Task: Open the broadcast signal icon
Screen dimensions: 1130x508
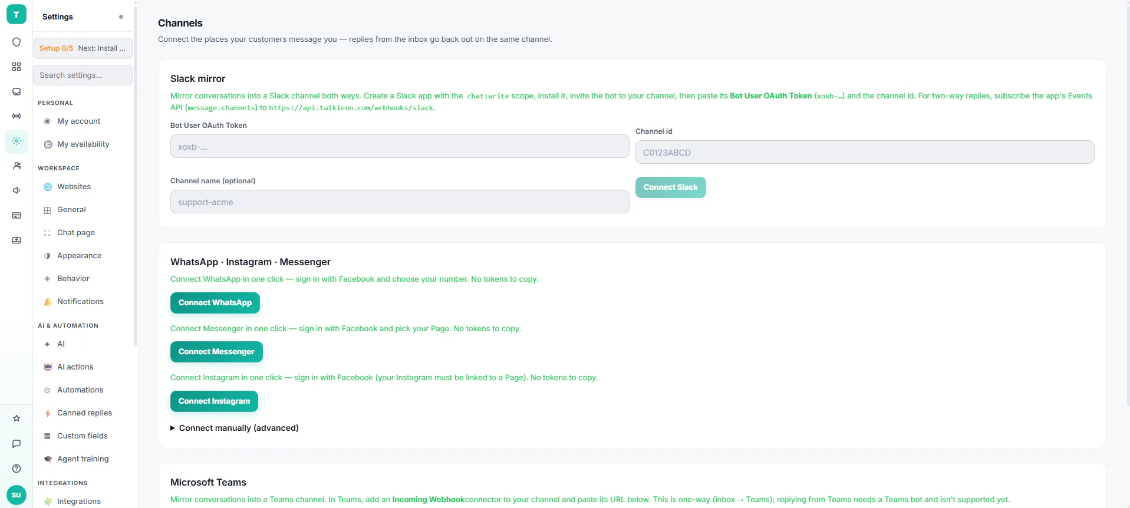Action: (17, 116)
